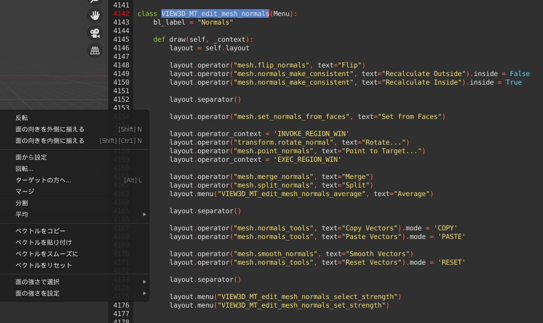Click the False value on line 4149
The image size is (543, 323).
(520, 74)
